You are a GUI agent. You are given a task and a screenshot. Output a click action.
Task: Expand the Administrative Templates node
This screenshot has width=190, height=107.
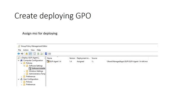pyautogui.click(x=24, y=74)
